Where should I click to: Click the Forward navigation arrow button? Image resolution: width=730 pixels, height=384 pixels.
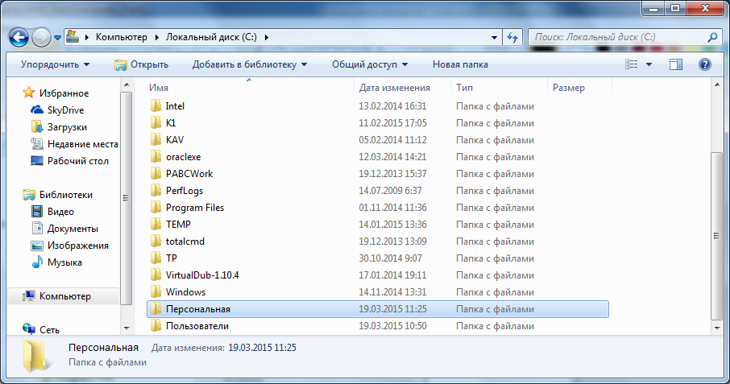click(x=41, y=37)
